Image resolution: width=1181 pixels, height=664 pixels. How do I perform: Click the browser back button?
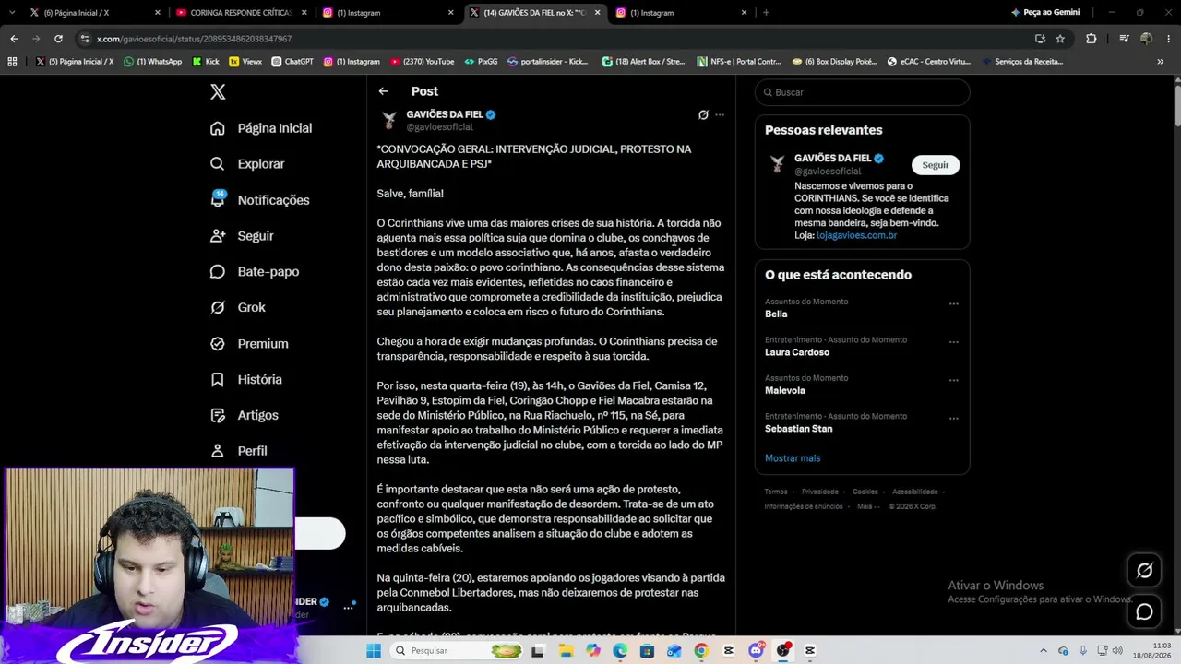tap(14, 39)
